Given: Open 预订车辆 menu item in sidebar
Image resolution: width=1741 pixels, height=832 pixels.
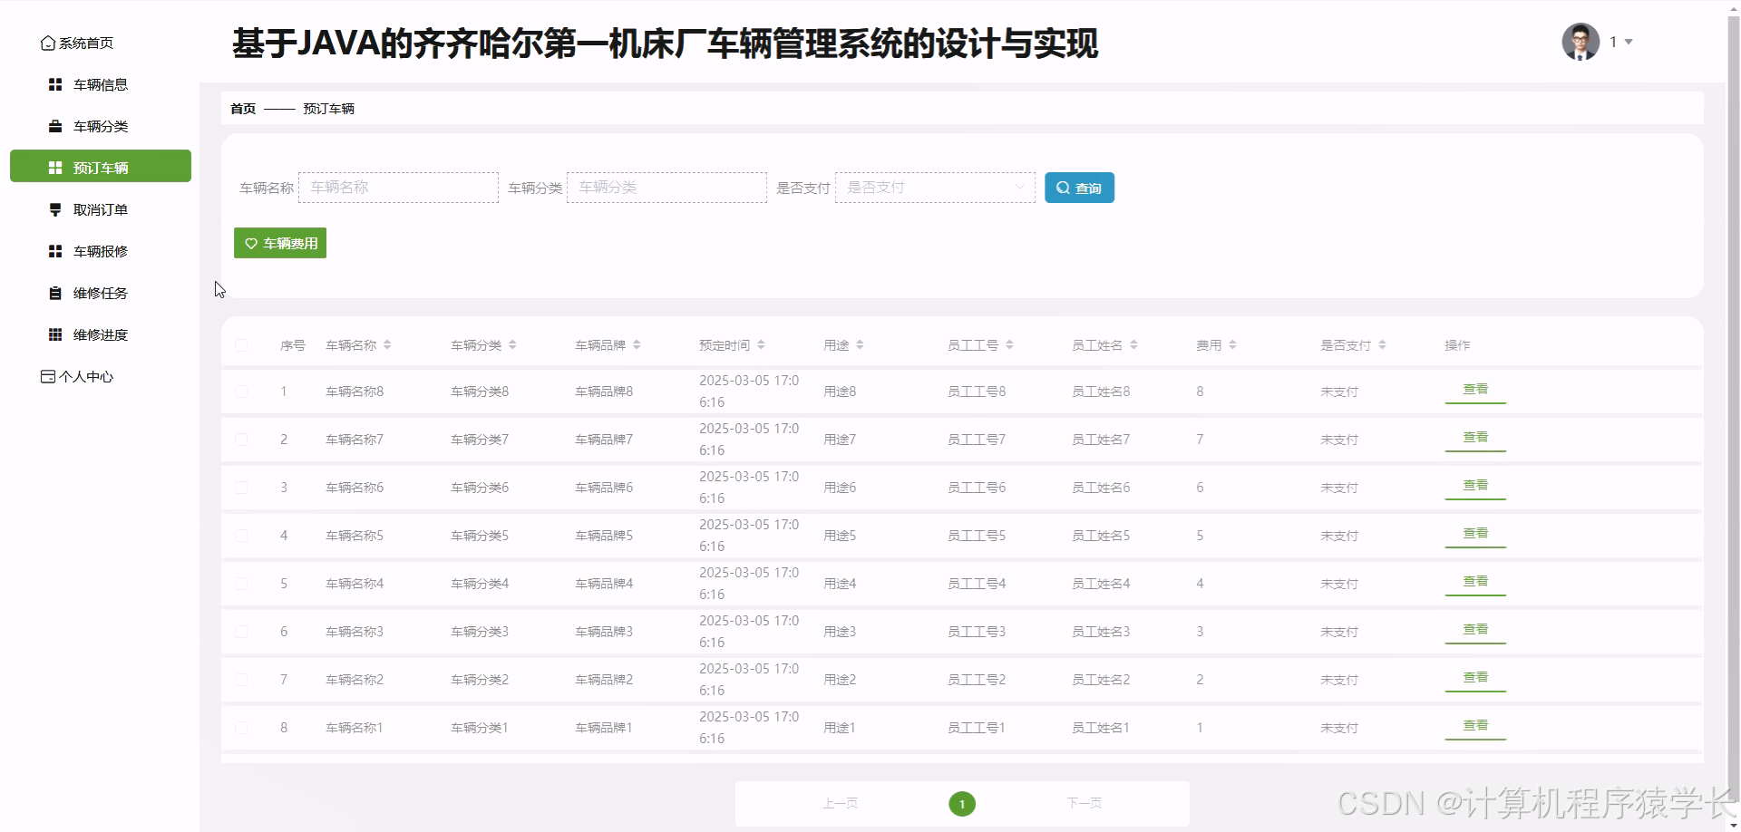Looking at the screenshot, I should coord(101,167).
